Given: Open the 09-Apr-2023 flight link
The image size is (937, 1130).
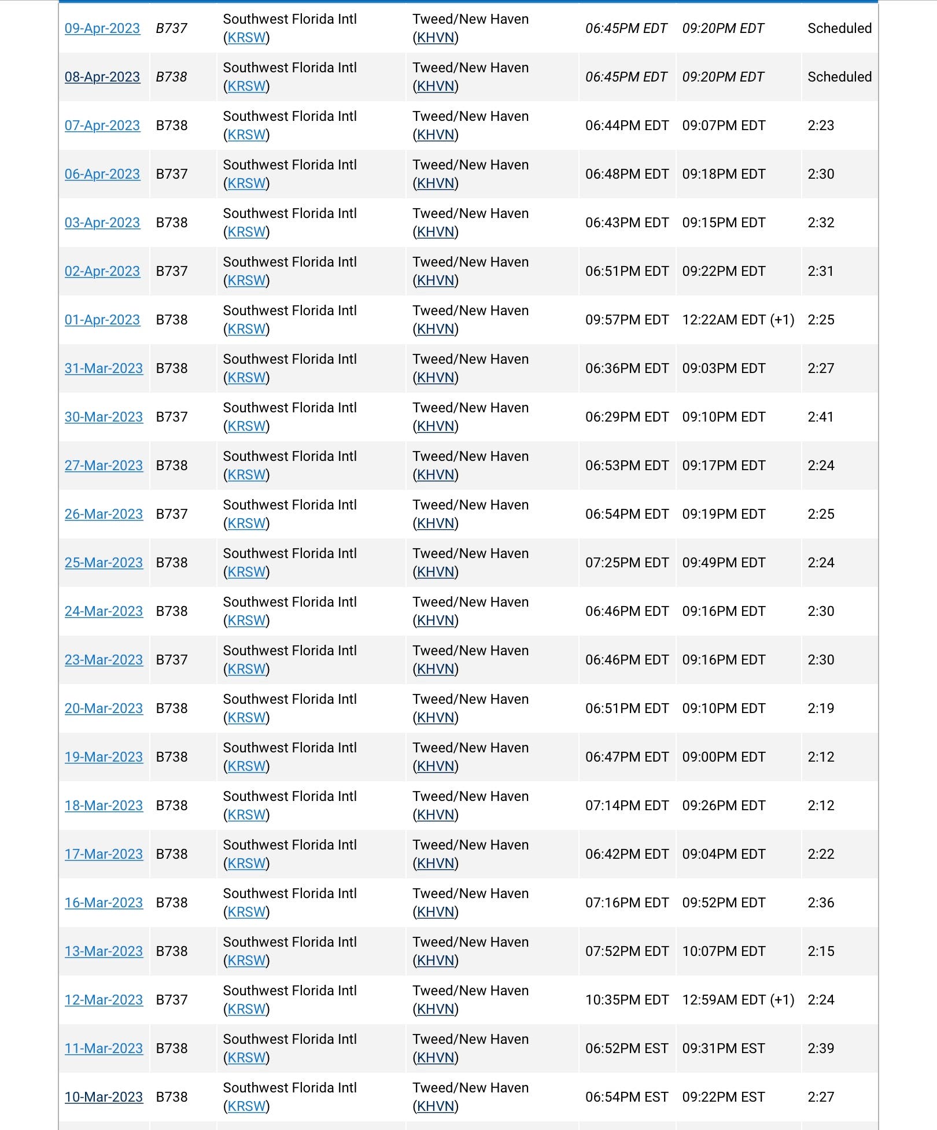Looking at the screenshot, I should point(102,28).
